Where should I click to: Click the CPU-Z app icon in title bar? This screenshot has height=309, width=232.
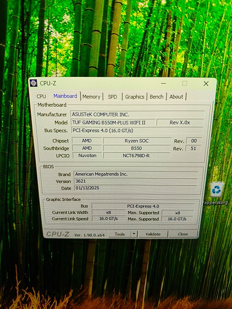coord(33,83)
